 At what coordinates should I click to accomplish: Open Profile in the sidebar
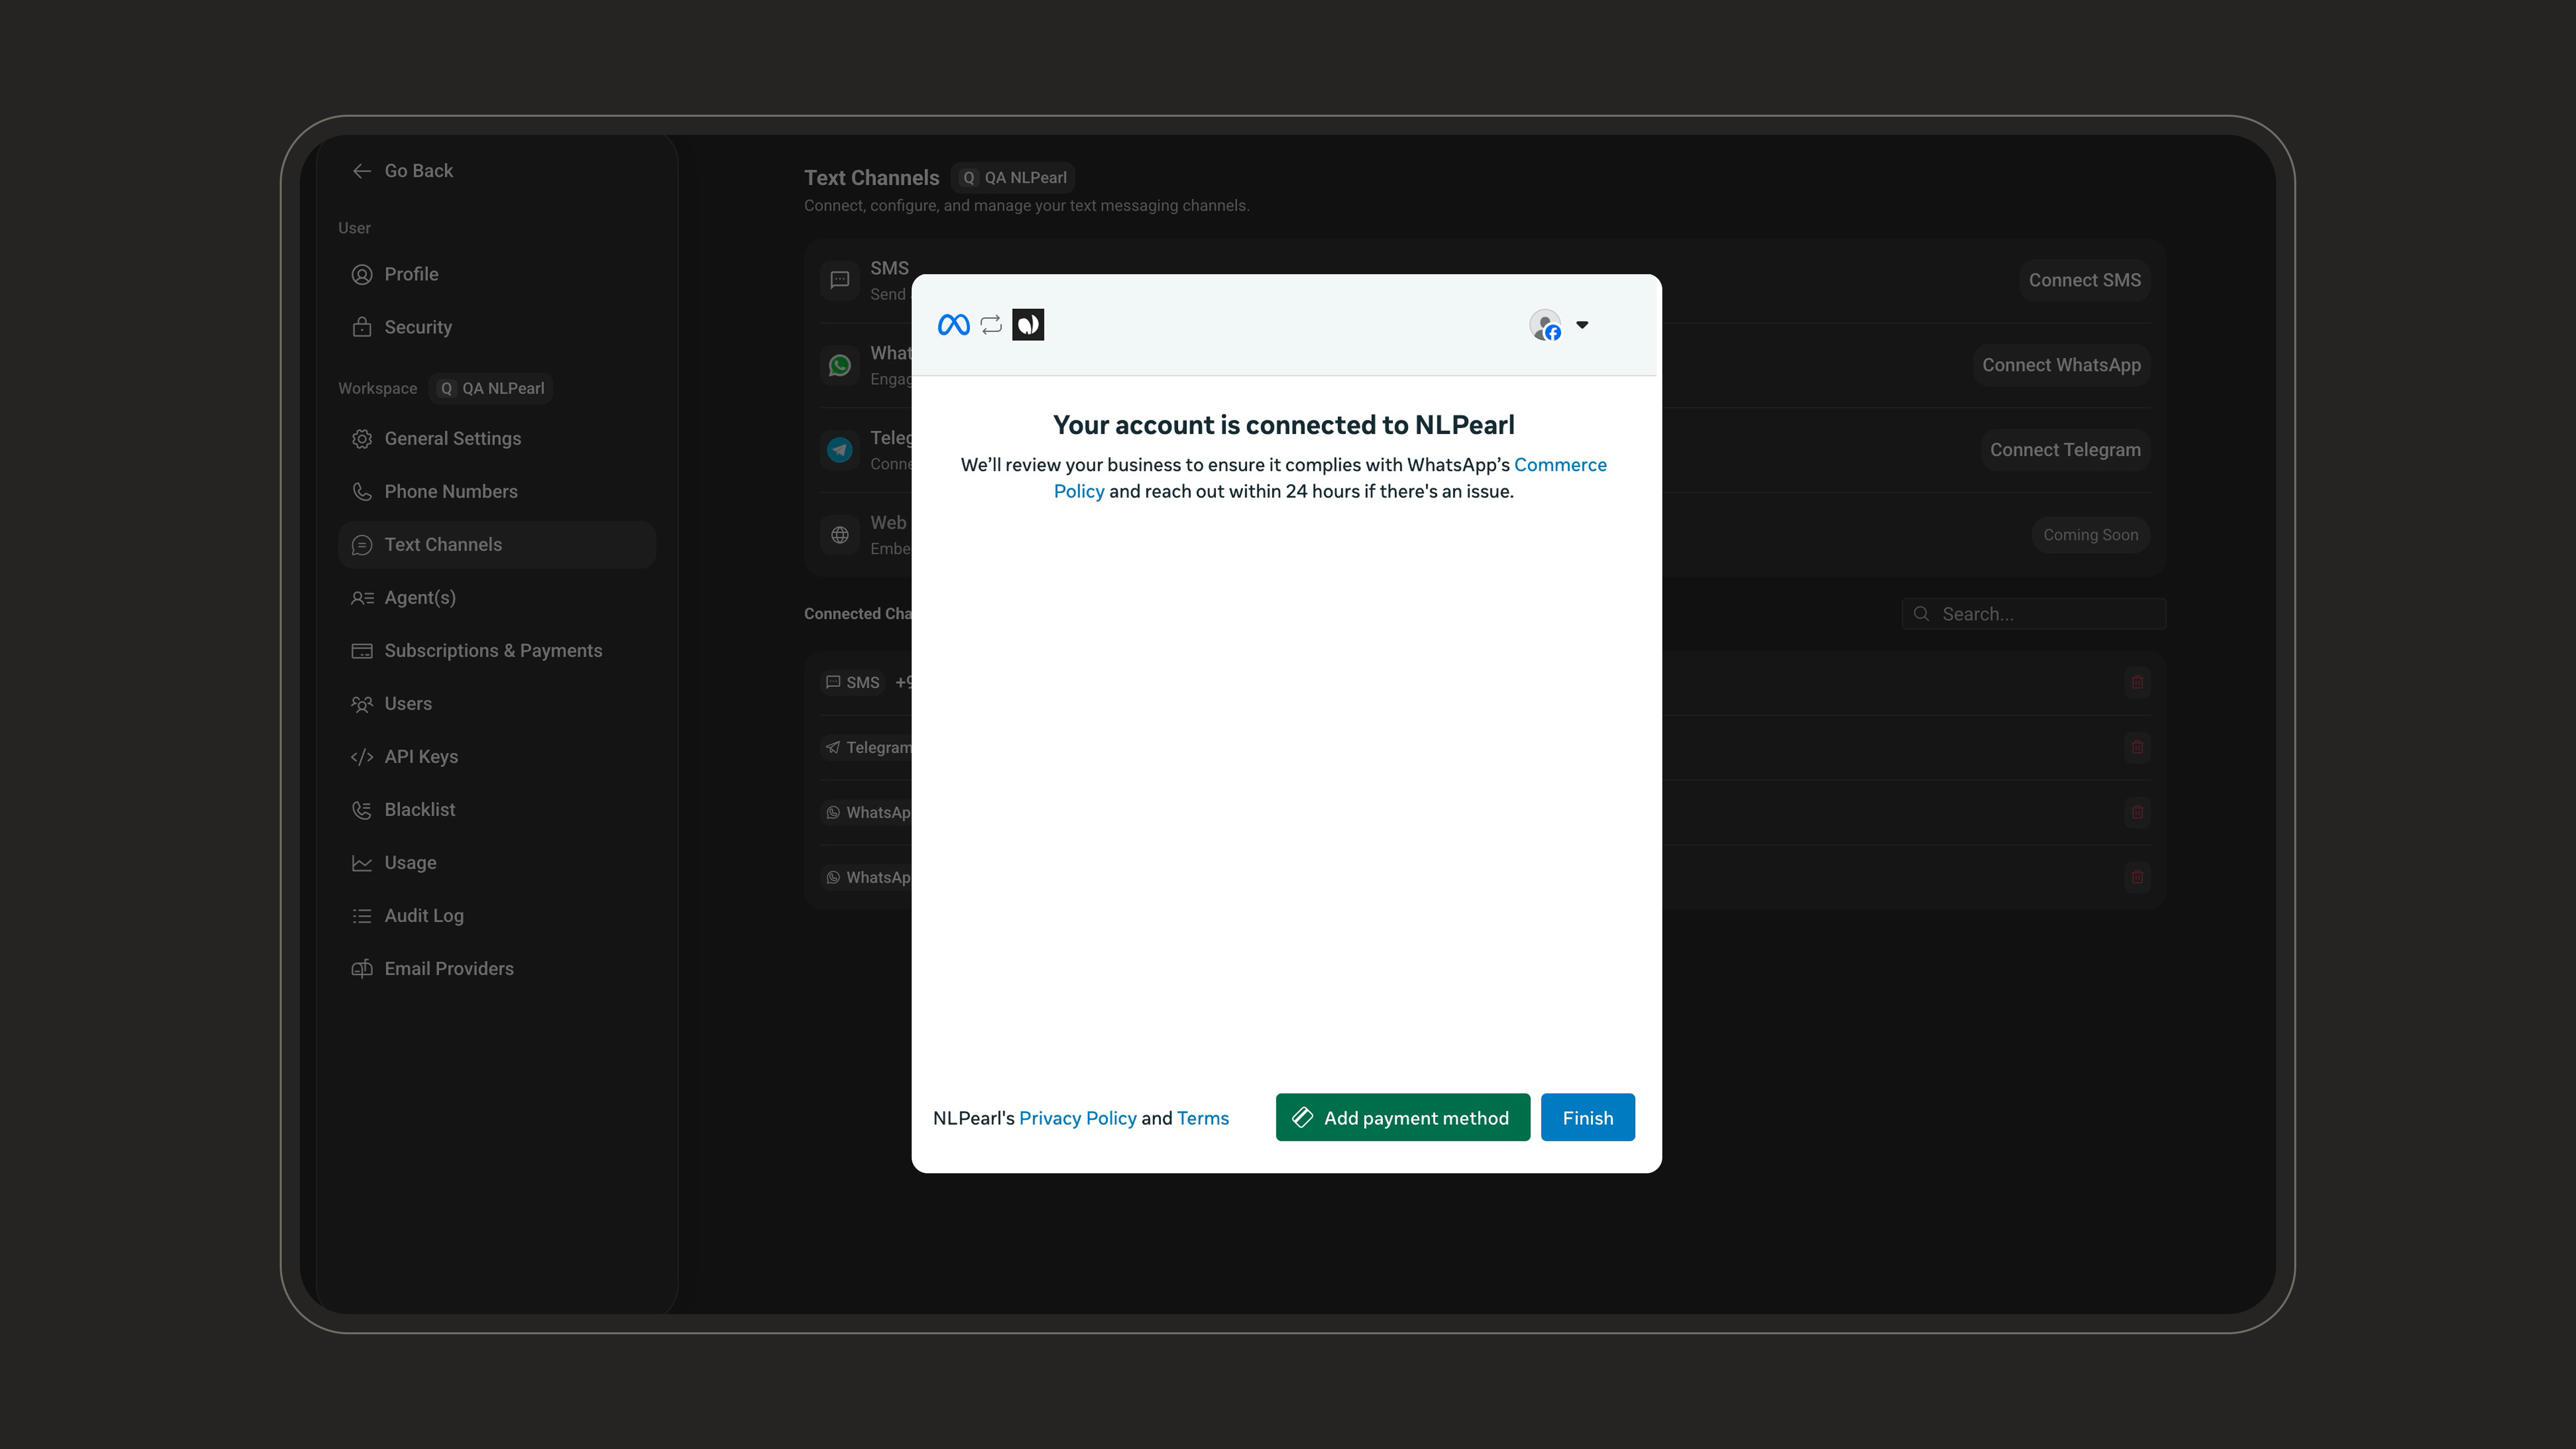(496, 274)
